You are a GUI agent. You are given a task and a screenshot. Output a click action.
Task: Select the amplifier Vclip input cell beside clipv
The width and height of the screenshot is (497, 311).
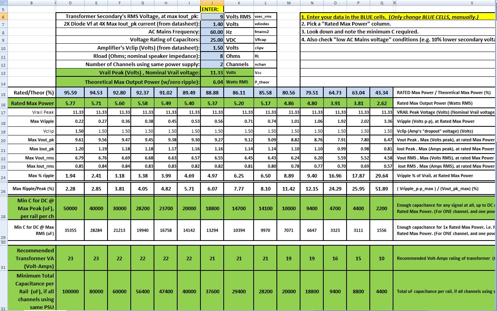point(212,48)
